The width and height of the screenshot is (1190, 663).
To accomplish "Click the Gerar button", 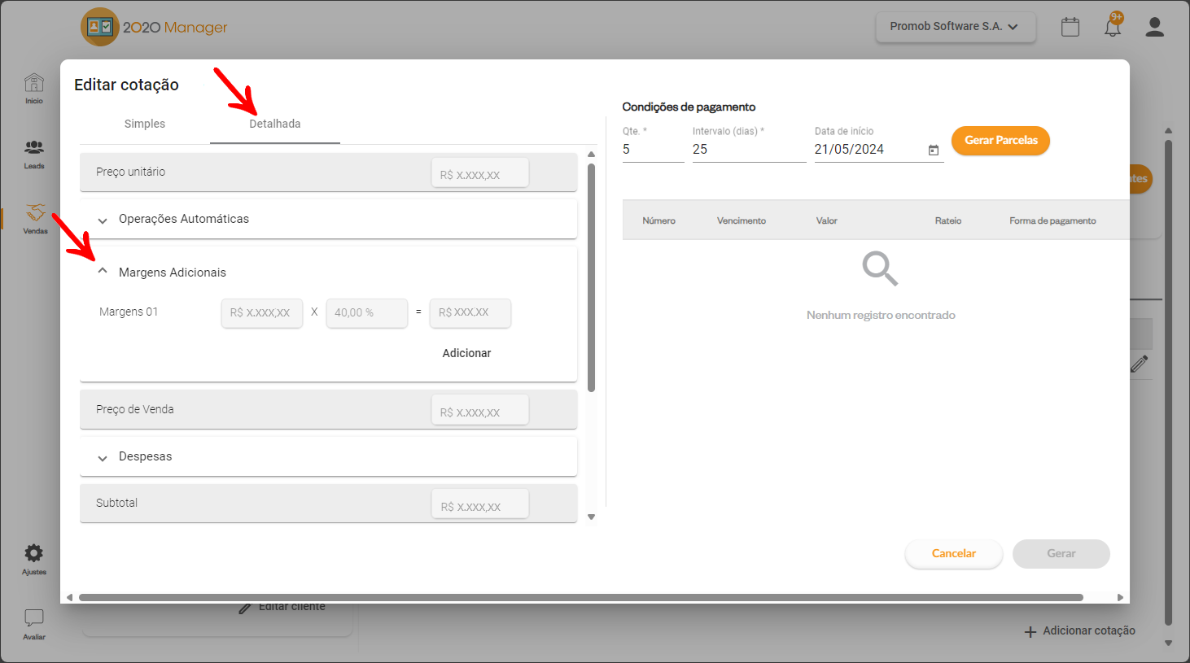I will 1061,554.
